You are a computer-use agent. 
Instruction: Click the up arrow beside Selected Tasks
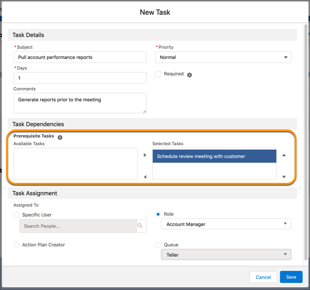click(x=284, y=155)
